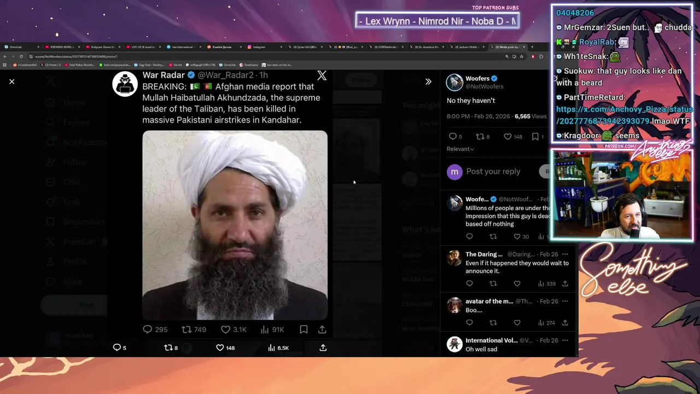Open a new browser tab with plus button
700x394 pixels.
click(532, 47)
